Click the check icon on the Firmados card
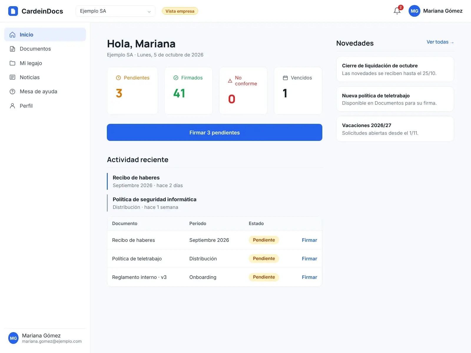 click(x=176, y=78)
